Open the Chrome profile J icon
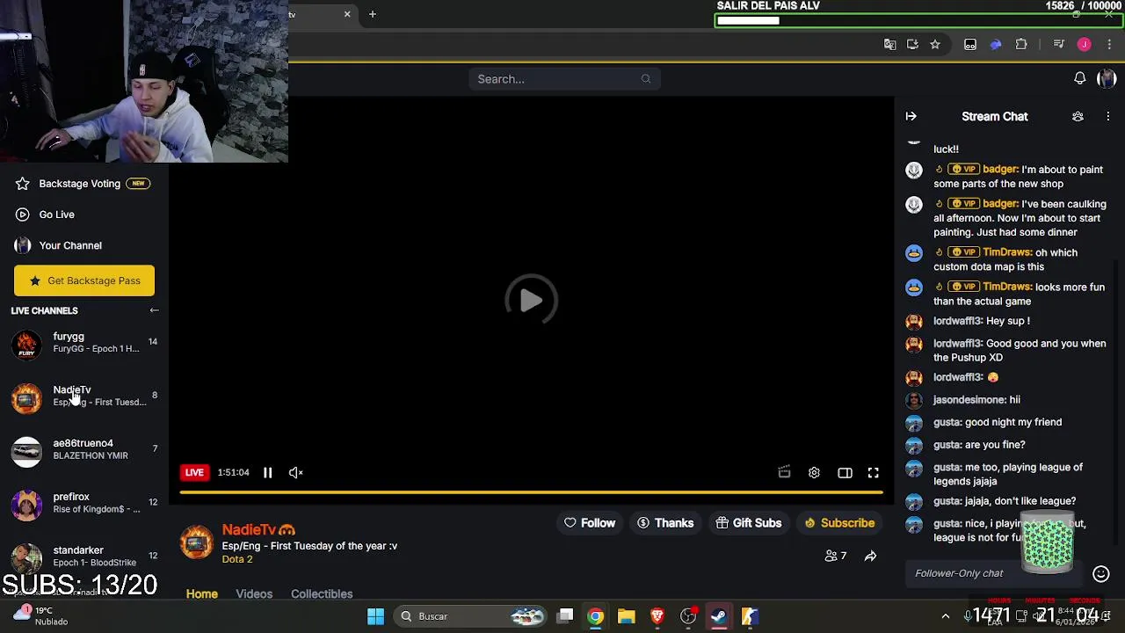 pyautogui.click(x=1085, y=44)
